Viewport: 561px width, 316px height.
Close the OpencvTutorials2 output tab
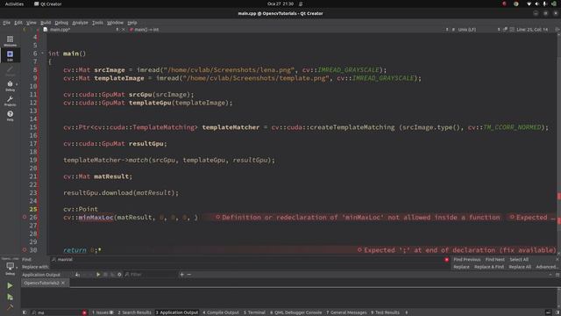click(x=63, y=283)
